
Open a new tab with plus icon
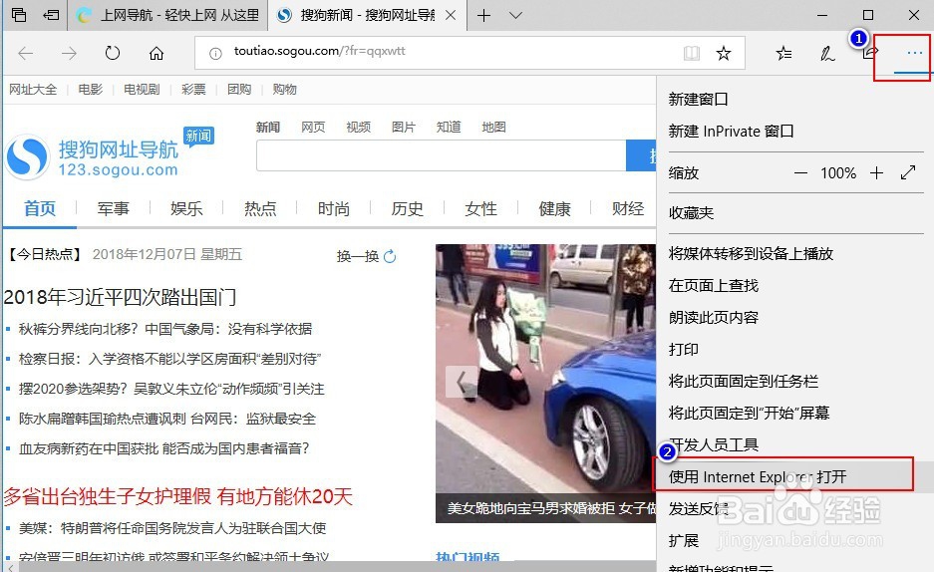click(484, 16)
